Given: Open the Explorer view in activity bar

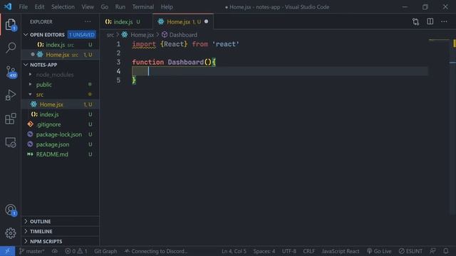Looking at the screenshot, I should (11, 25).
